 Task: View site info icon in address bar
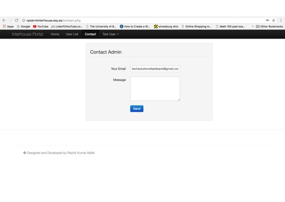[24, 20]
